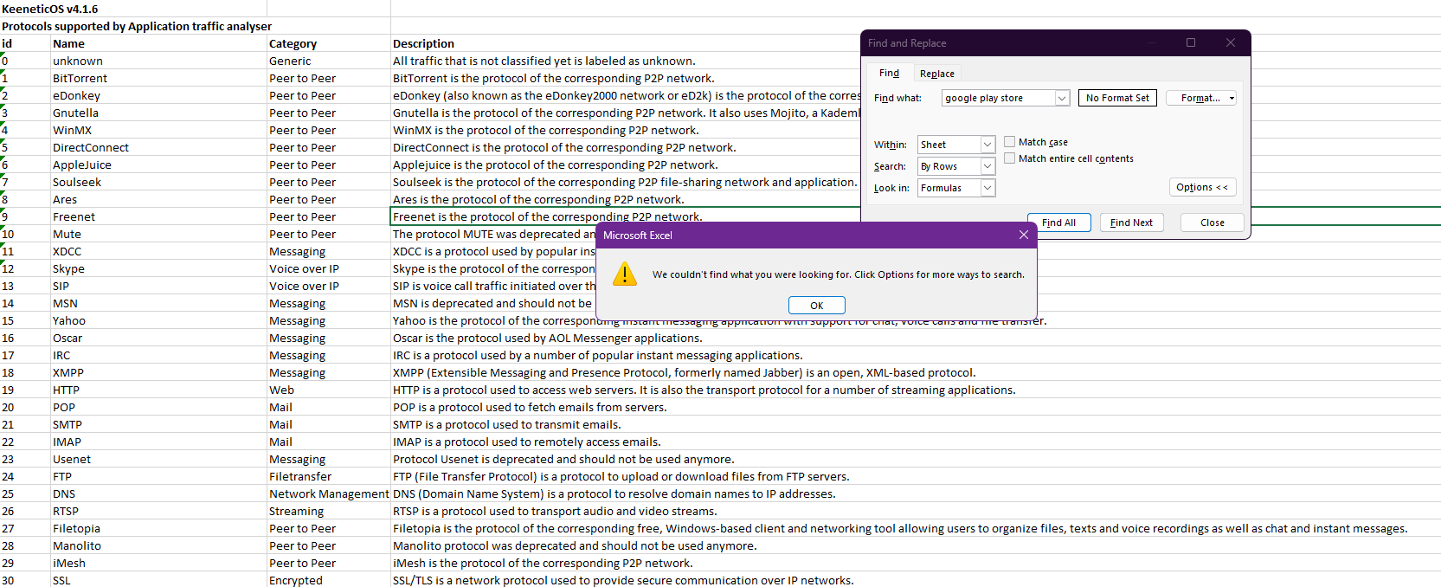Select the Gnutella name cell
Screen dimensions: 1441x587
point(158,113)
